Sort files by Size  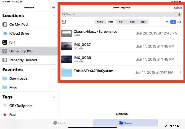(x=121, y=22)
